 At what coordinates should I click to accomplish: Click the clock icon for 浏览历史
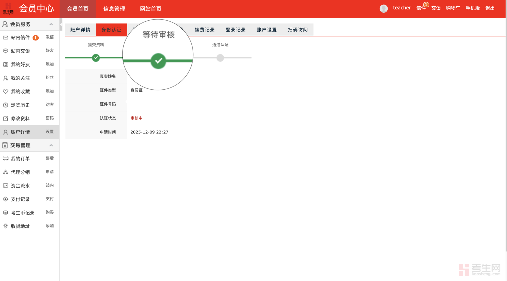click(x=6, y=105)
